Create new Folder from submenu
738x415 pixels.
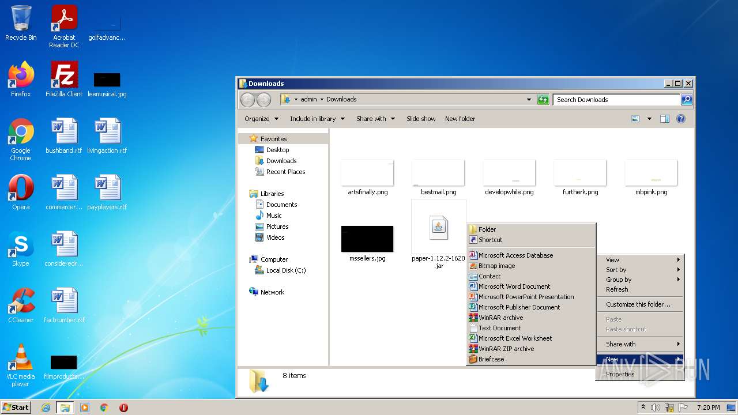[530, 229]
